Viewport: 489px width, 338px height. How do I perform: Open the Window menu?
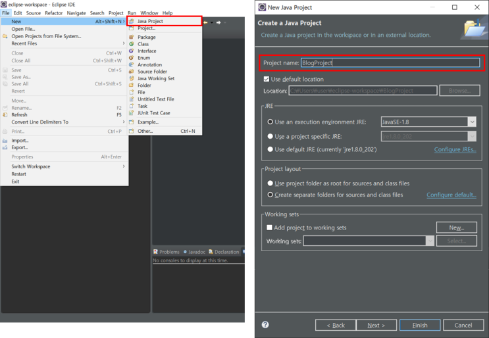tap(149, 12)
